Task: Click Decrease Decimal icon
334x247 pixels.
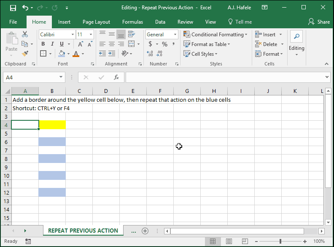Action: pos(159,54)
